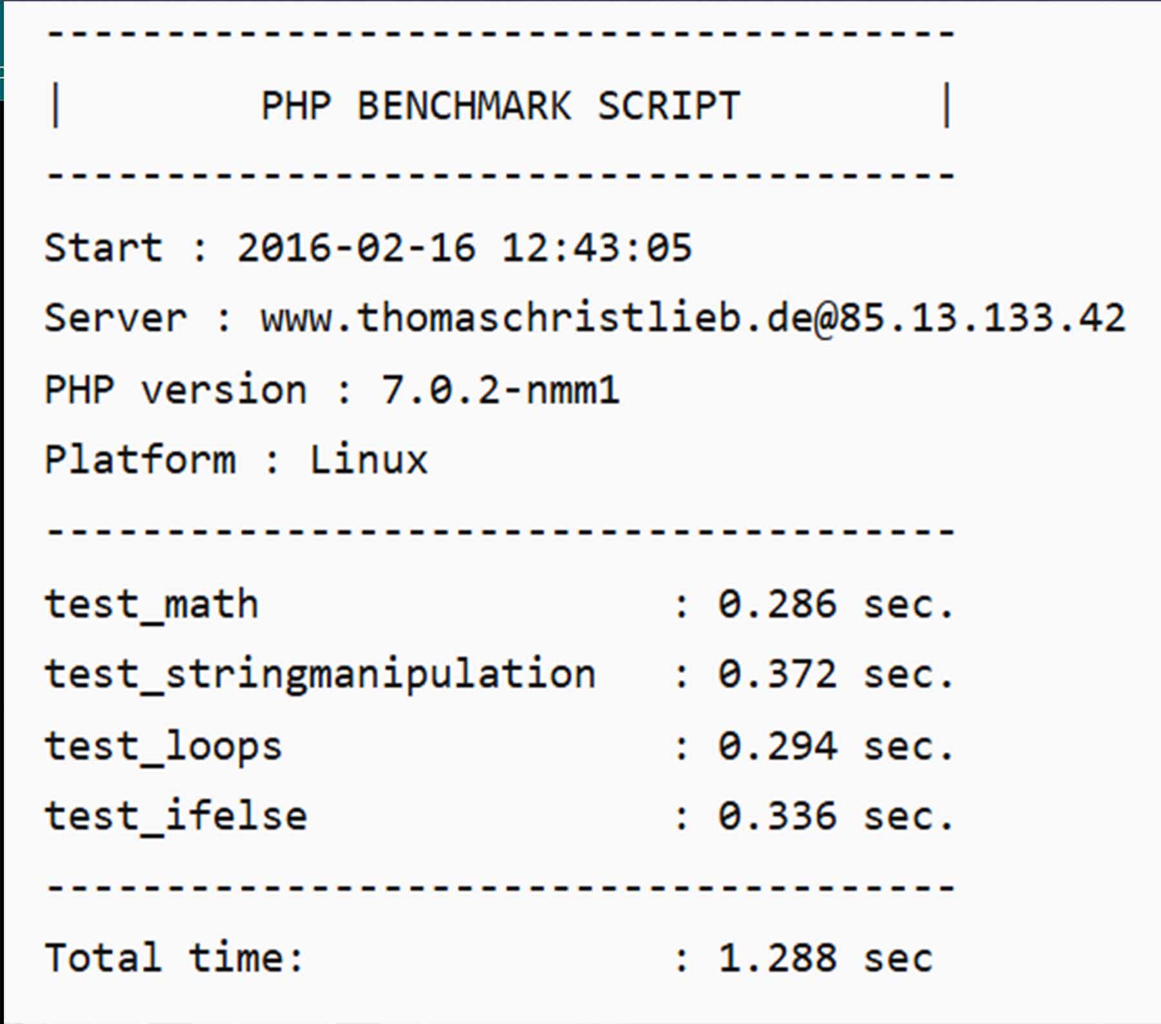Click the Platform label

tap(140, 460)
